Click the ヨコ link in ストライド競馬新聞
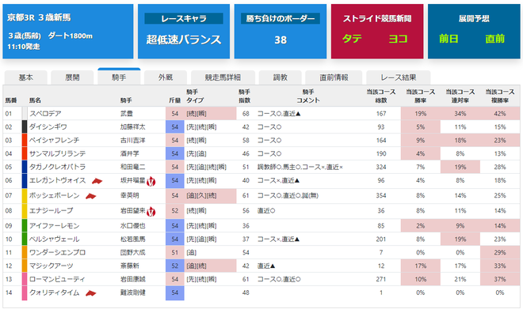This screenshot has height=313, width=523. 399,39
